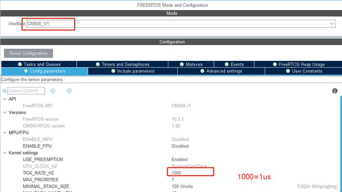The width and height of the screenshot is (342, 192).
Task: Click the Tasks and Queues green check icon
Action: pos(20,64)
